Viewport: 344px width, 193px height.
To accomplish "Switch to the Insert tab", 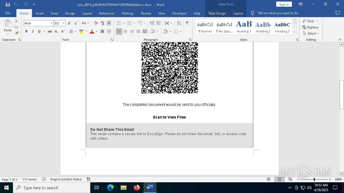I will pos(40,13).
